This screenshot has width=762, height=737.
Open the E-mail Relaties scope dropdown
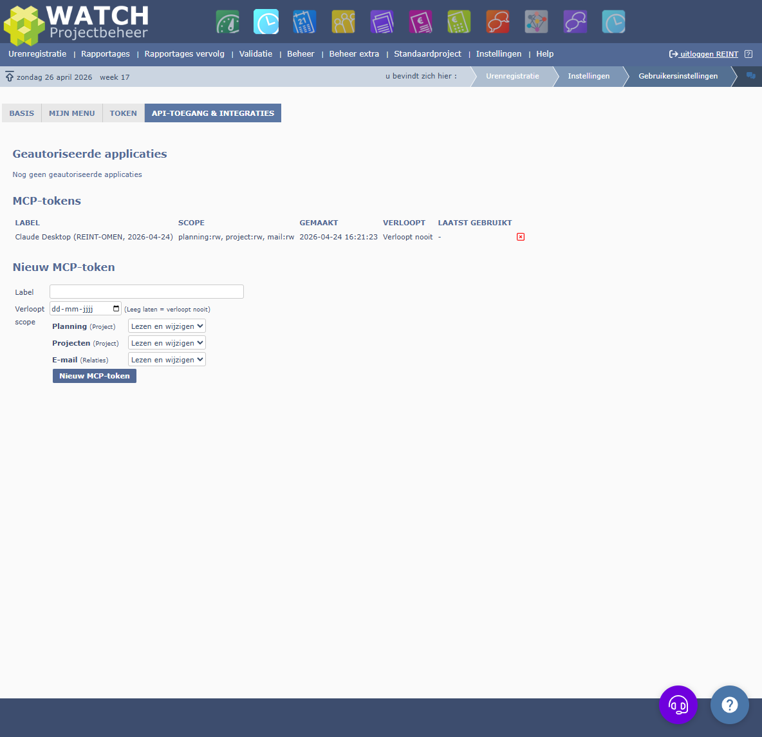point(166,359)
